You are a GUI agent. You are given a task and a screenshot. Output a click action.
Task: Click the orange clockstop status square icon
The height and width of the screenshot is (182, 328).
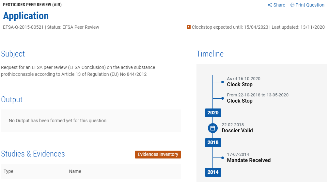[x=188, y=27]
